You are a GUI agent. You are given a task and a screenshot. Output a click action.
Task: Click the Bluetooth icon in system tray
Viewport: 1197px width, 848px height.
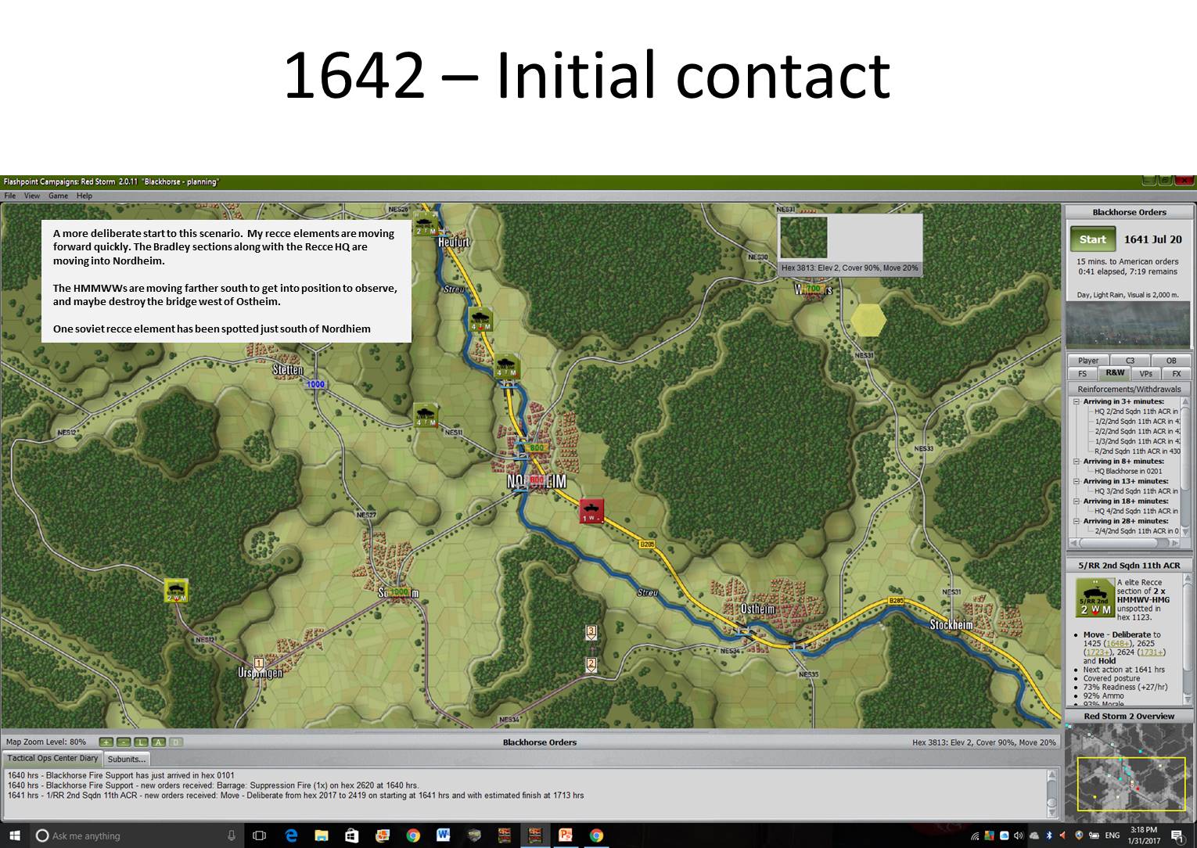pos(1049,835)
